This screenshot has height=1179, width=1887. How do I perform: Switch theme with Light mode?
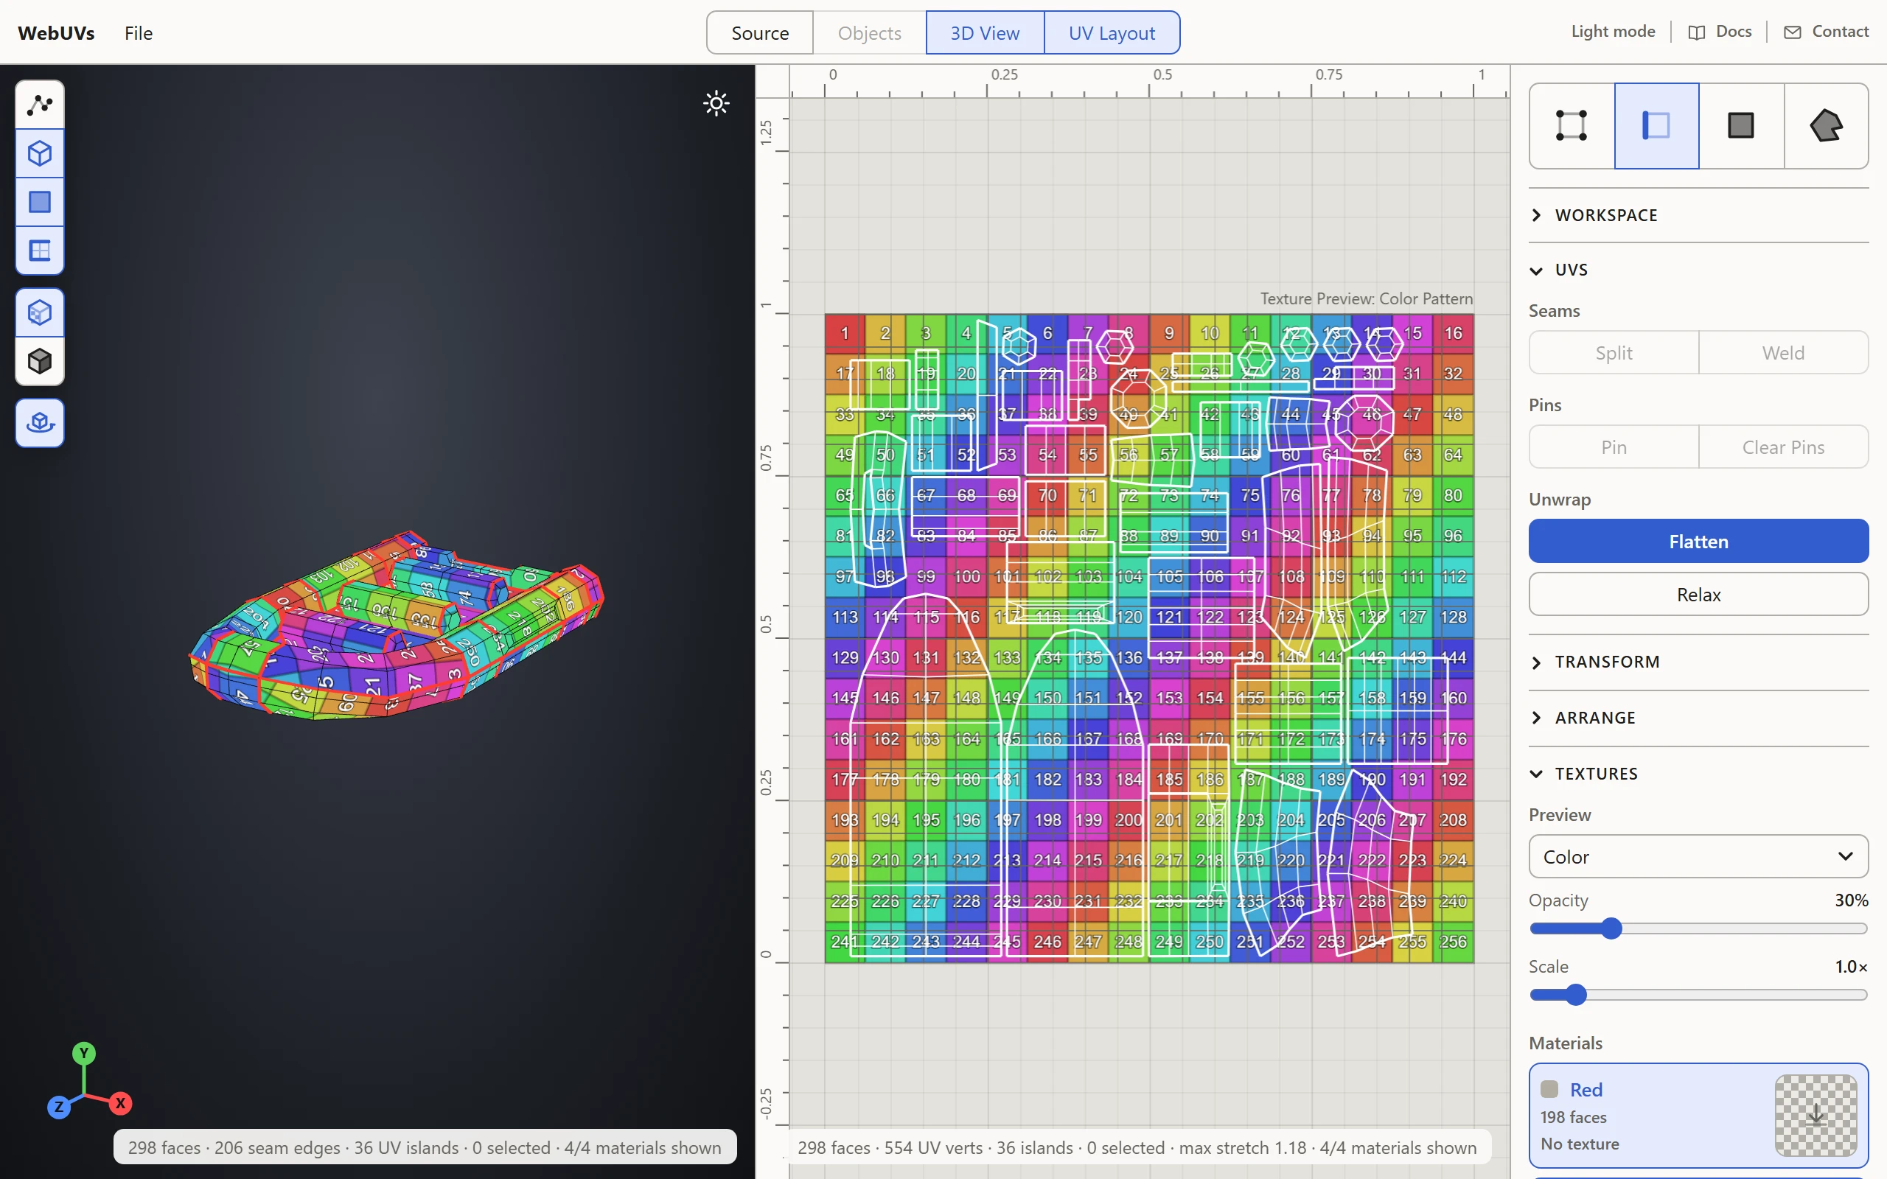1613,31
